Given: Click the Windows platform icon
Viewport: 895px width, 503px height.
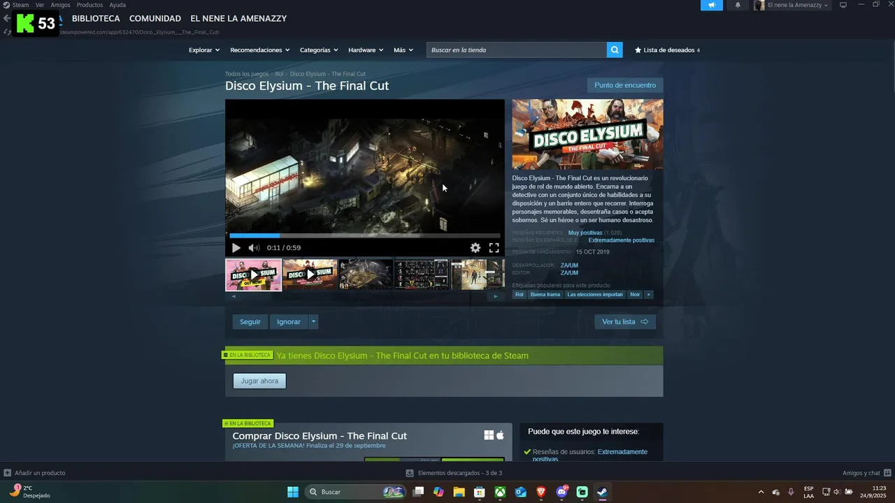Looking at the screenshot, I should 489,435.
